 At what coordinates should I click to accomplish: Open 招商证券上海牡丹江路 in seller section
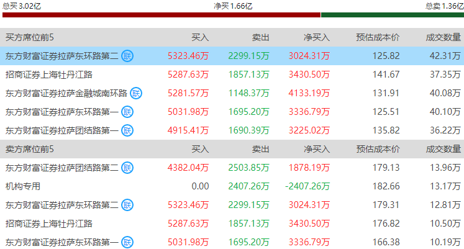[x=49, y=224]
